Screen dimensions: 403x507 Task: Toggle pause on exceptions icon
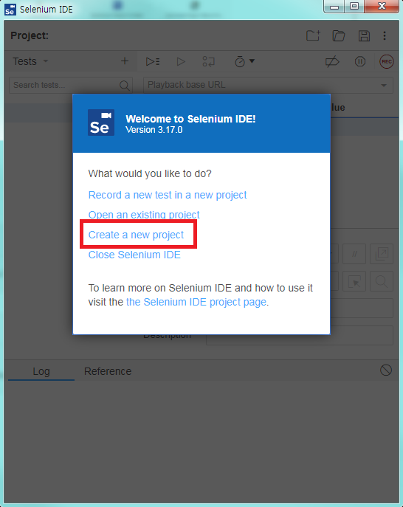[x=360, y=61]
